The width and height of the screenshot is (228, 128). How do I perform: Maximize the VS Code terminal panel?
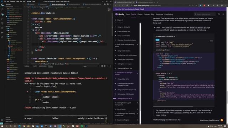click(x=108, y=66)
